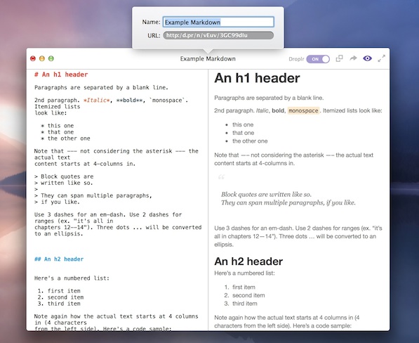Click 'They can span multiple paragraphs' preview quote
This screenshot has height=343, width=419.
(x=288, y=203)
